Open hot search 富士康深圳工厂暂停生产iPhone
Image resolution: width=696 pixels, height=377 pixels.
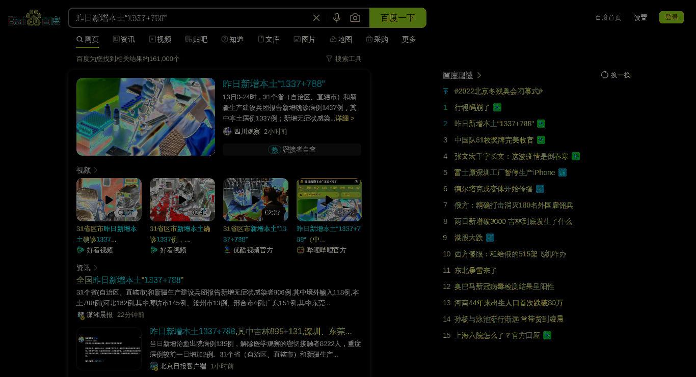point(504,172)
